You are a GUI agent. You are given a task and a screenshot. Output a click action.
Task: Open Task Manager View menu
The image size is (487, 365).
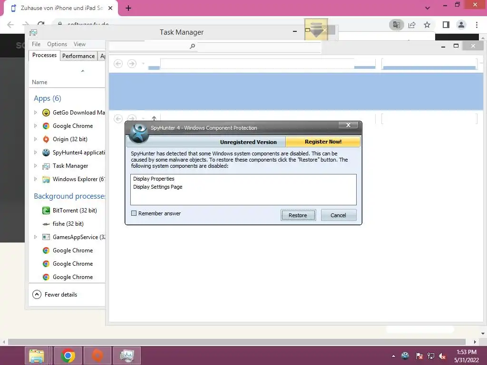point(79,44)
